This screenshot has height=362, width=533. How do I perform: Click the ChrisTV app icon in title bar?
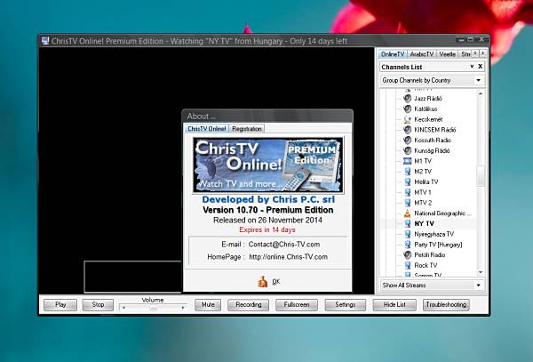coord(45,41)
